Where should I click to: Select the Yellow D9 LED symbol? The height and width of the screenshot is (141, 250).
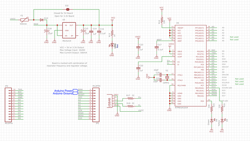pyautogui.click(x=222, y=121)
